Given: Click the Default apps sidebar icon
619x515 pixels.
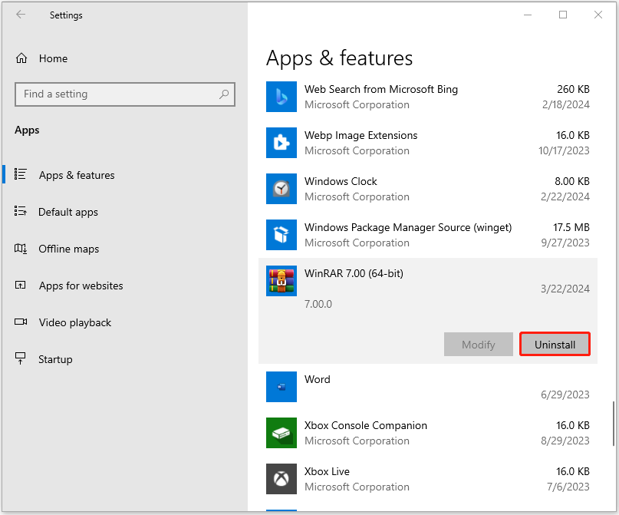Looking at the screenshot, I should pyautogui.click(x=20, y=211).
